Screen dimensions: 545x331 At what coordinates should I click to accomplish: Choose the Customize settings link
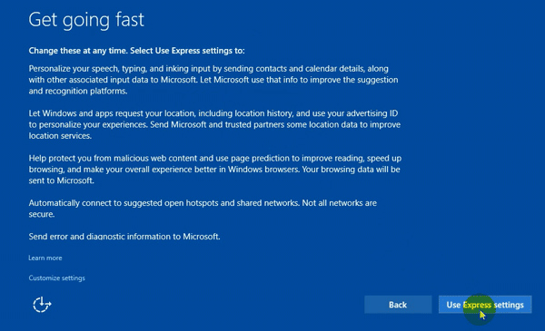[56, 277]
